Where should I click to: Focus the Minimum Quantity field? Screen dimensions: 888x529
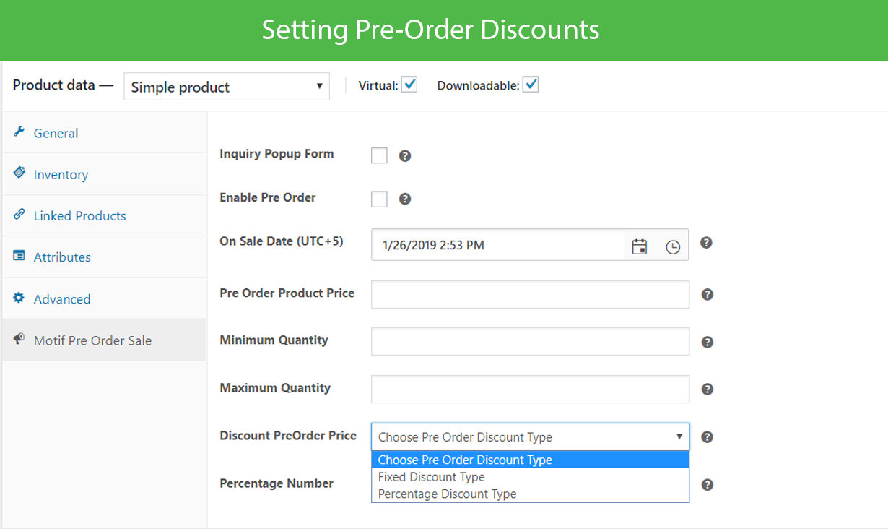point(530,341)
